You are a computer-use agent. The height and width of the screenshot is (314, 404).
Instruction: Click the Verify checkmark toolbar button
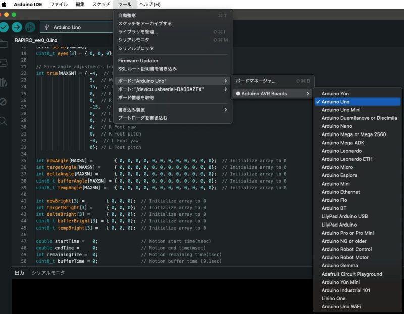[x=4, y=27]
